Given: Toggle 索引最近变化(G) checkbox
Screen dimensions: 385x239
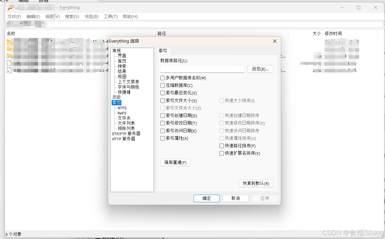Looking at the screenshot, I should pos(178,93).
